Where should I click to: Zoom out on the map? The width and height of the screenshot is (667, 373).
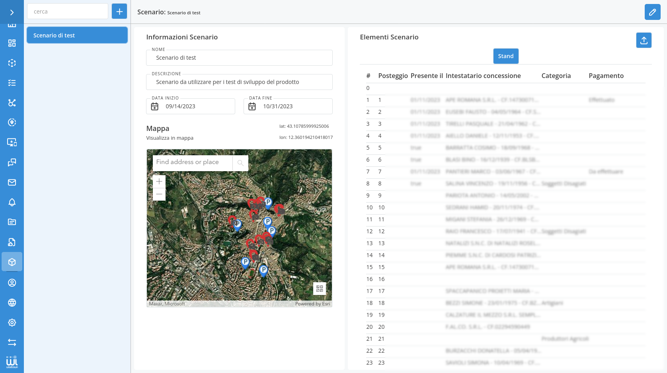coord(159,194)
